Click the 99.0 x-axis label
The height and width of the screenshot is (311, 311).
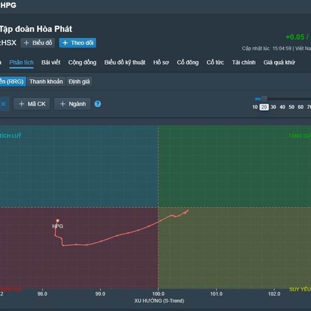pos(100,294)
